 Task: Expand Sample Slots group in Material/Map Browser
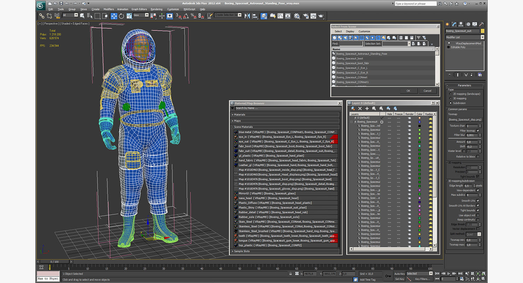click(x=285, y=251)
